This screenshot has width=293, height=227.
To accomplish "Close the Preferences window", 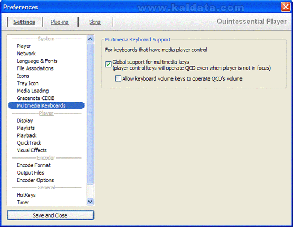I will (x=285, y=7).
